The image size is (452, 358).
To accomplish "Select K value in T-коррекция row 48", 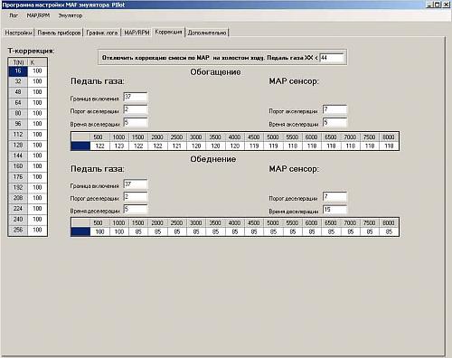I will coord(37,92).
